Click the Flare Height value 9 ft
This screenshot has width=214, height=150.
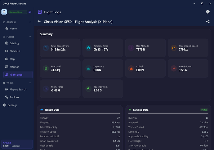[x=207, y=141]
